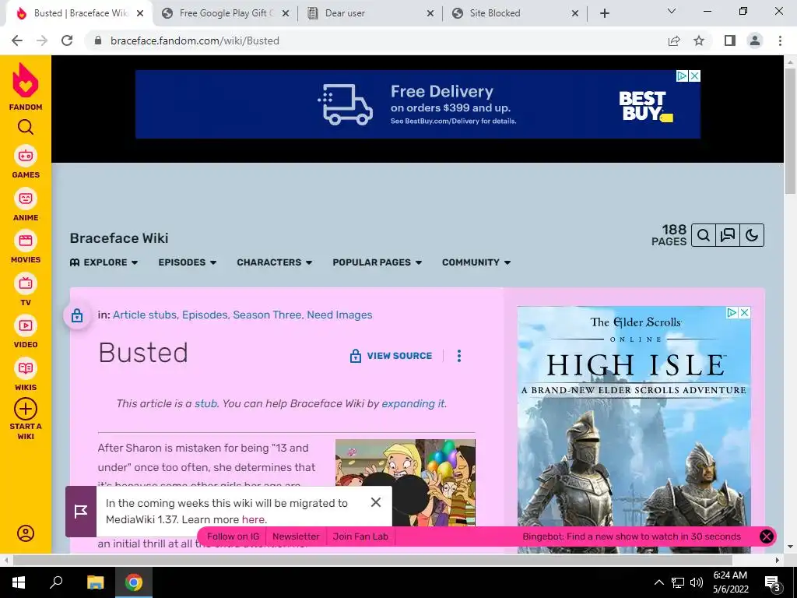
Task: Click the View Source button
Action: click(x=391, y=355)
